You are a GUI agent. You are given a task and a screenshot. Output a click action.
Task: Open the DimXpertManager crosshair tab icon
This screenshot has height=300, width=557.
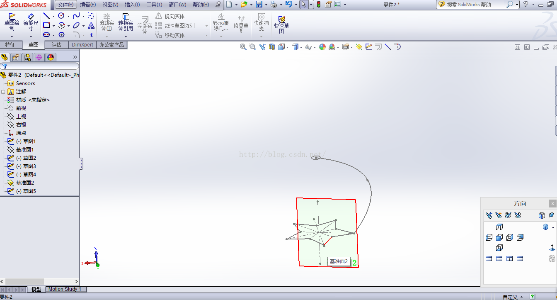coord(39,57)
